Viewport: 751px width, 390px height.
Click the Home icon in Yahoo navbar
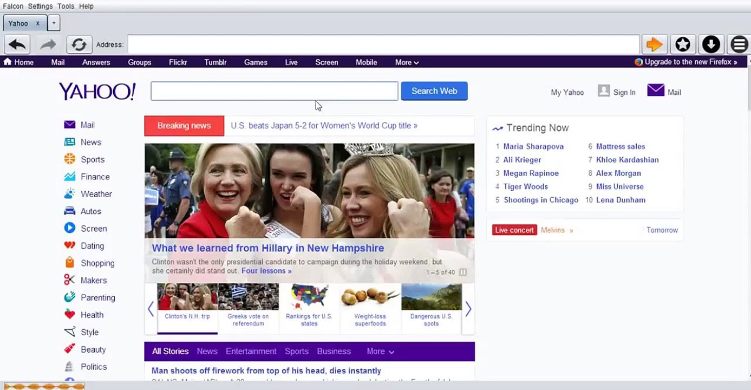click(8, 62)
